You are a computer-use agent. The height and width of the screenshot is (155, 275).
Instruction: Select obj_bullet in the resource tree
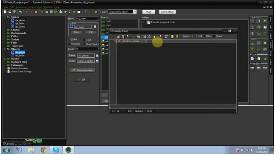(20, 56)
